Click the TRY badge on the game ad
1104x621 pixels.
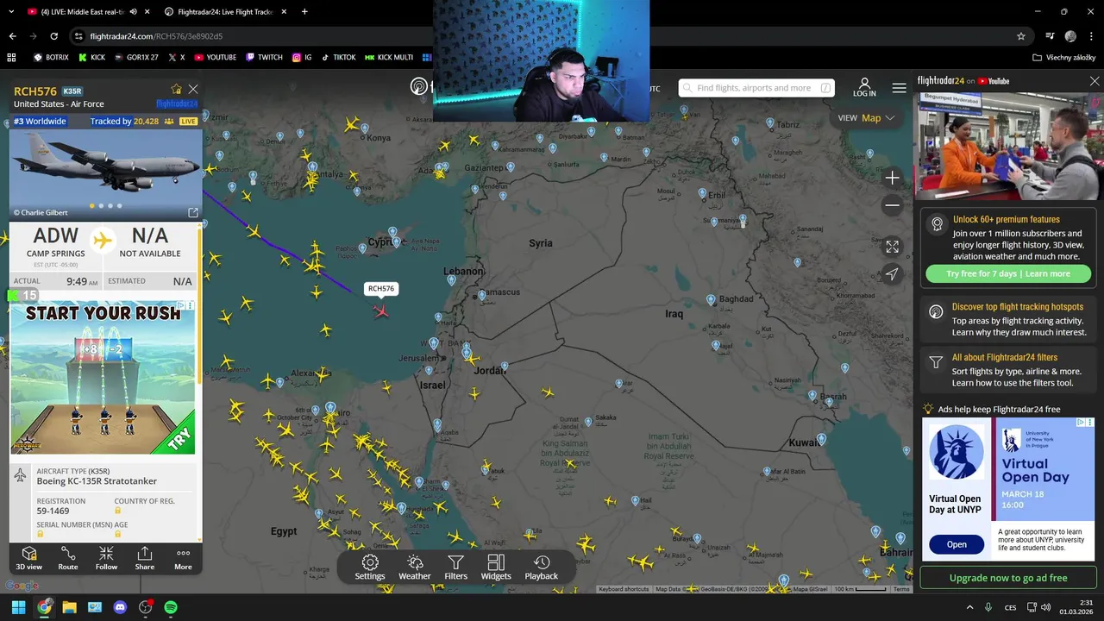[179, 438]
